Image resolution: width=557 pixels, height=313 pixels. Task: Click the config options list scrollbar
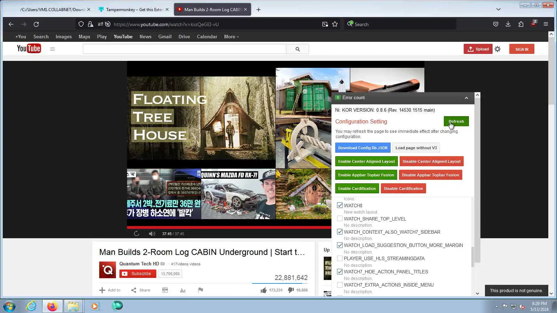click(473, 257)
